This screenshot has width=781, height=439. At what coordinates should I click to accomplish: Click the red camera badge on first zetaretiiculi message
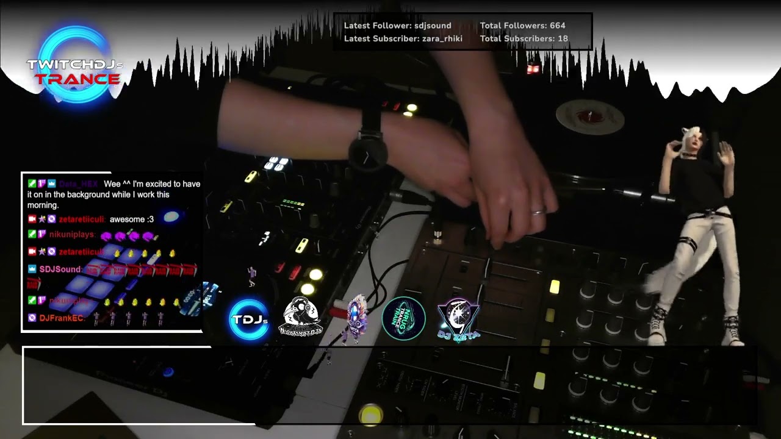(32, 219)
